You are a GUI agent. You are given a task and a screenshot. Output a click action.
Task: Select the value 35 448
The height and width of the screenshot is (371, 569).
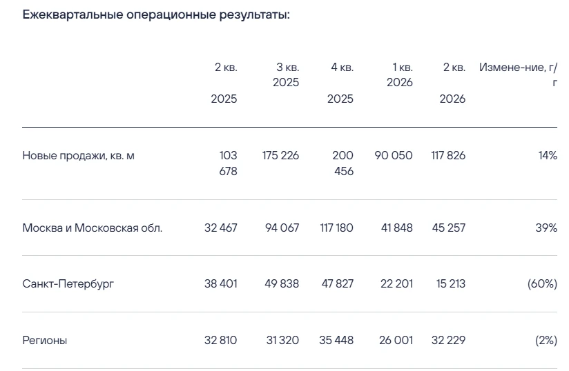coord(336,340)
